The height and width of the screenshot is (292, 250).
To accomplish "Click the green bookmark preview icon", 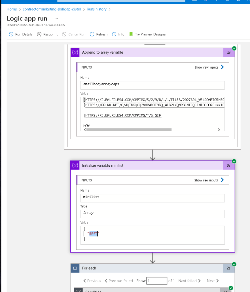I will point(131,34).
